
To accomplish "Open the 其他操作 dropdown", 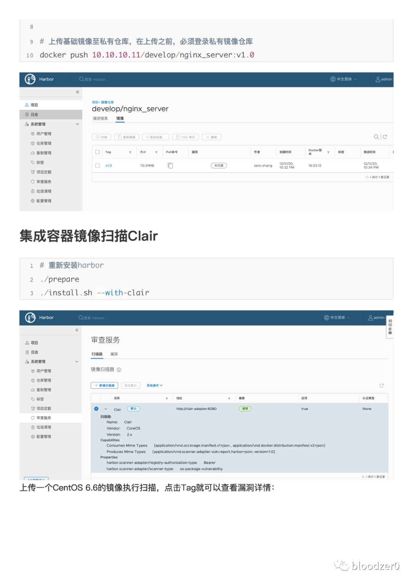I will click(x=155, y=385).
